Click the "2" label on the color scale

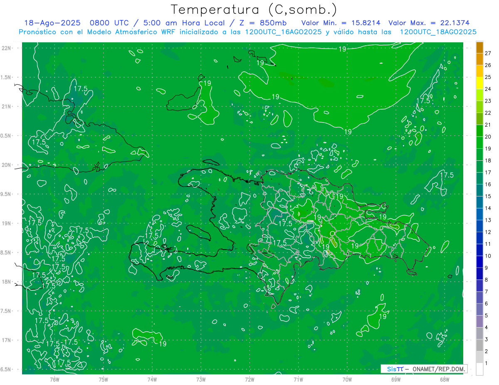[487, 351]
